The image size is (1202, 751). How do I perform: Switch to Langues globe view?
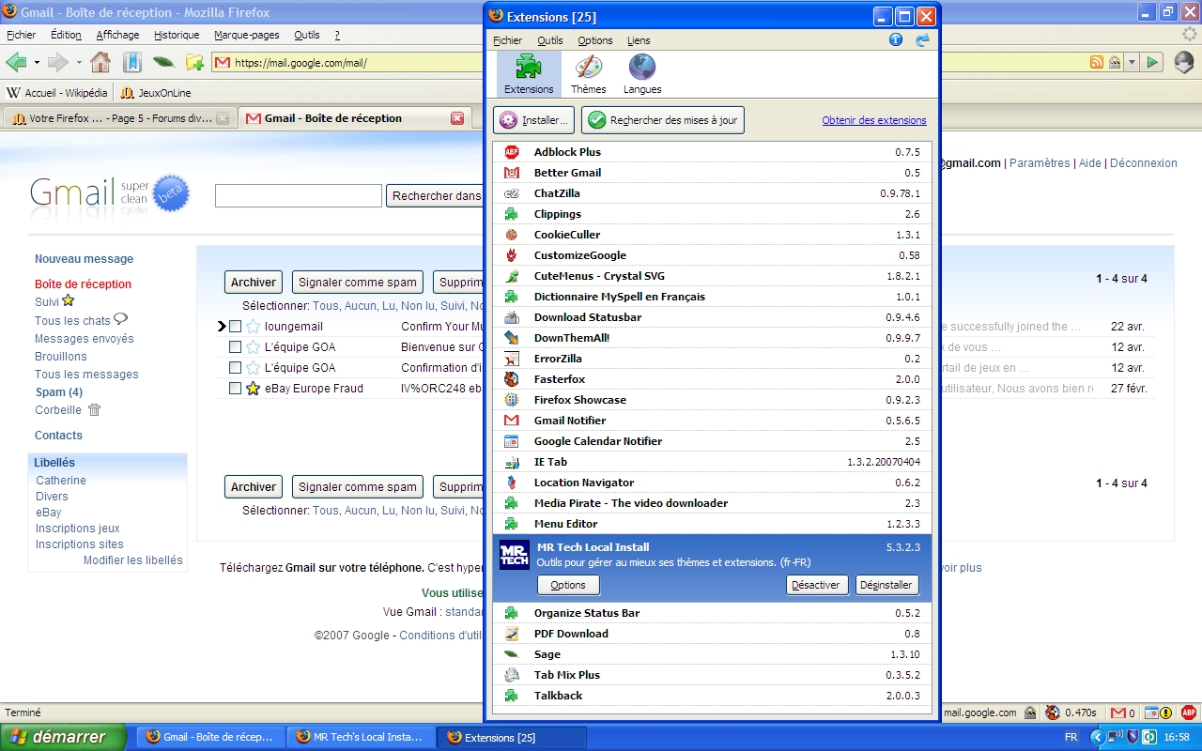point(642,73)
